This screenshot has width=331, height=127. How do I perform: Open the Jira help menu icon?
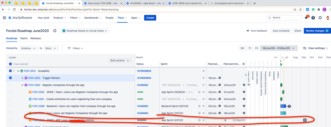pyautogui.click(x=313, y=18)
